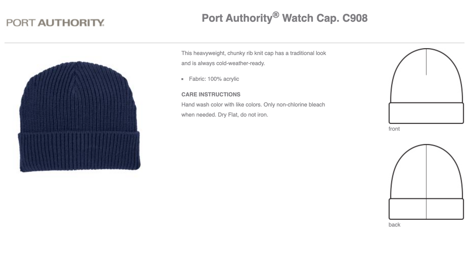Viewport: 468px width, 275px height.
Task: Click the product description paragraph text
Action: click(254, 58)
